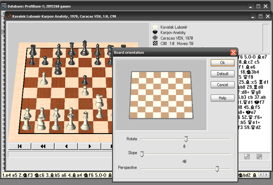Select the black knight on c6
The width and height of the screenshot is (273, 185).
click(x=58, y=68)
